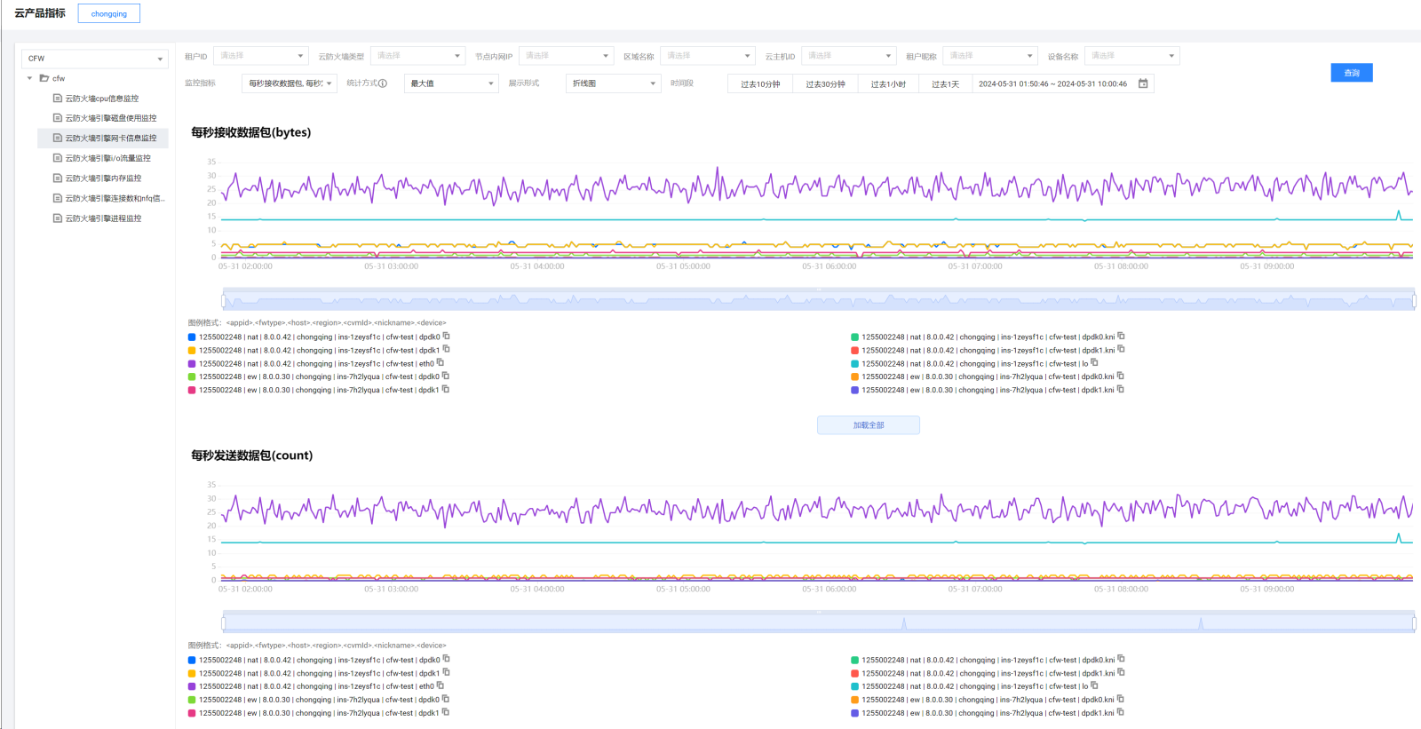The height and width of the screenshot is (729, 1421).
Task: Copy the ew dpdk1.kni legend in first chart
Action: (1120, 389)
